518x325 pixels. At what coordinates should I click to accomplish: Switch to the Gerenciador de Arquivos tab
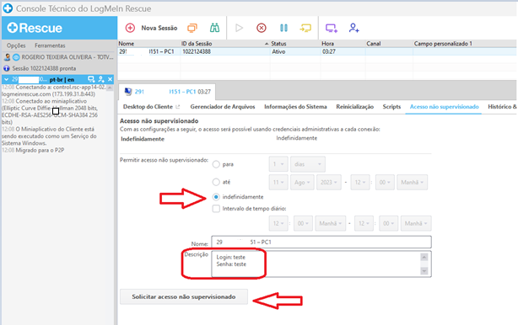point(223,107)
